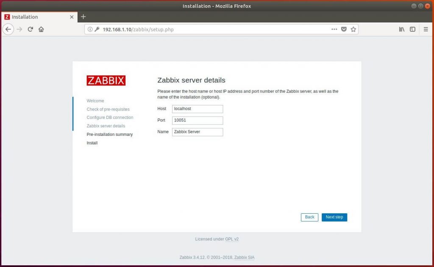
Task: Click the Back button
Action: 309,217
